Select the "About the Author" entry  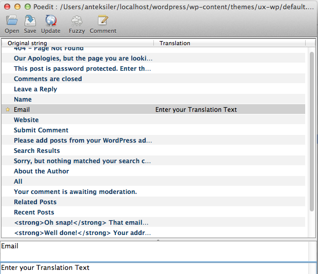41,171
